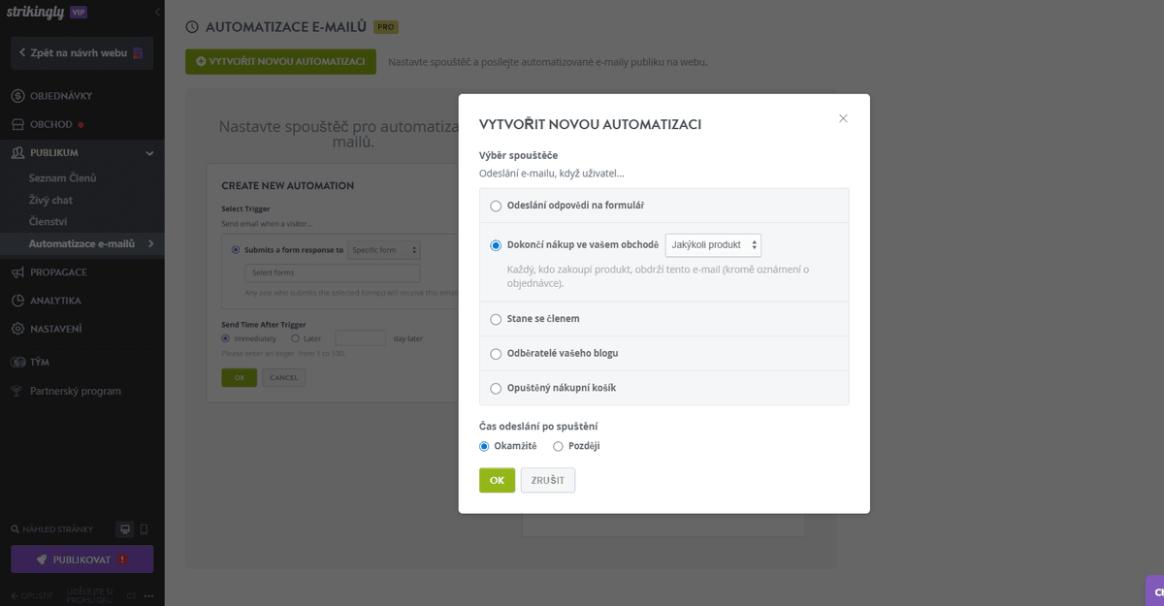Click the purple PUBLIKOVAT button
This screenshot has width=1164, height=606.
point(81,559)
